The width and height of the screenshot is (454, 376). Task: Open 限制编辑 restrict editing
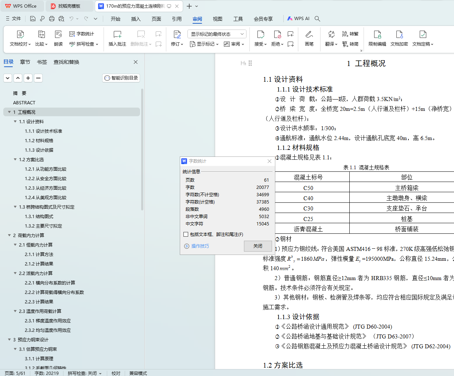pyautogui.click(x=377, y=39)
